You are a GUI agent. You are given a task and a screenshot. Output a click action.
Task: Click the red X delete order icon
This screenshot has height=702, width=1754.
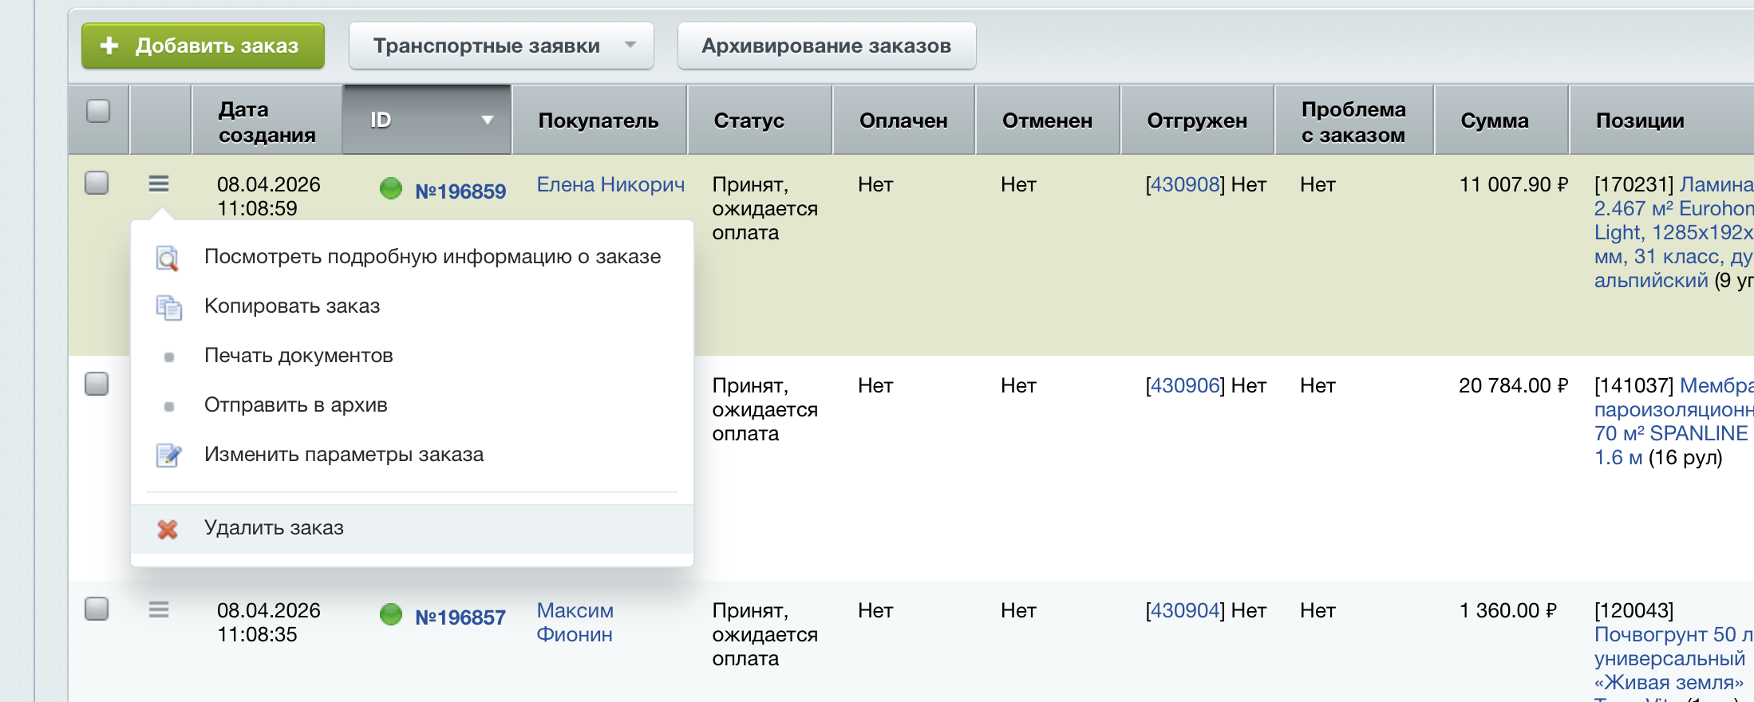coord(168,529)
